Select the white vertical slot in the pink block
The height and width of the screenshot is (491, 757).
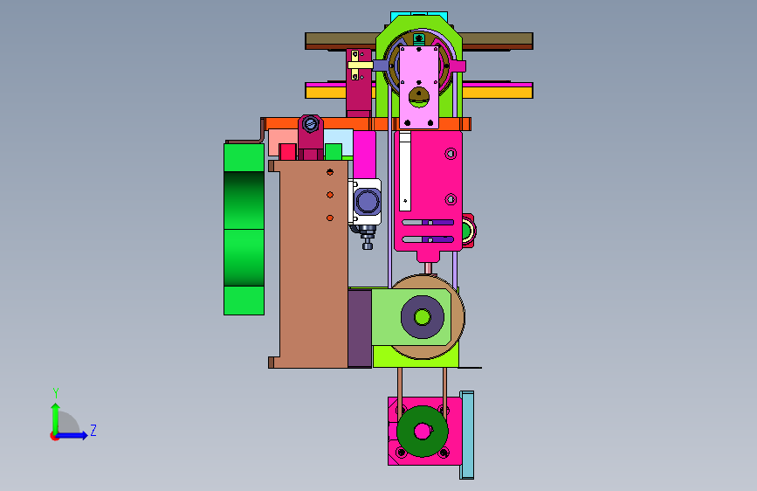click(405, 171)
